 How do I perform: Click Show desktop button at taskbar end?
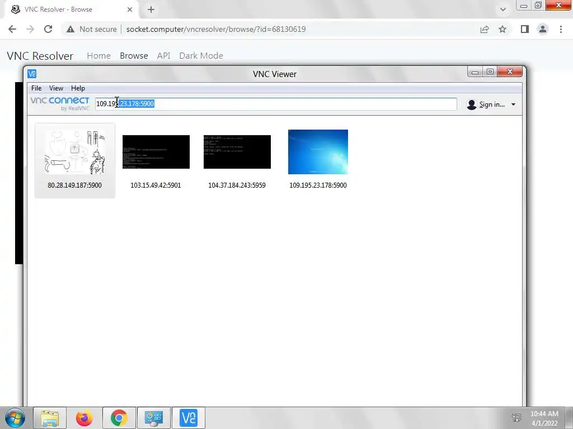[569, 418]
